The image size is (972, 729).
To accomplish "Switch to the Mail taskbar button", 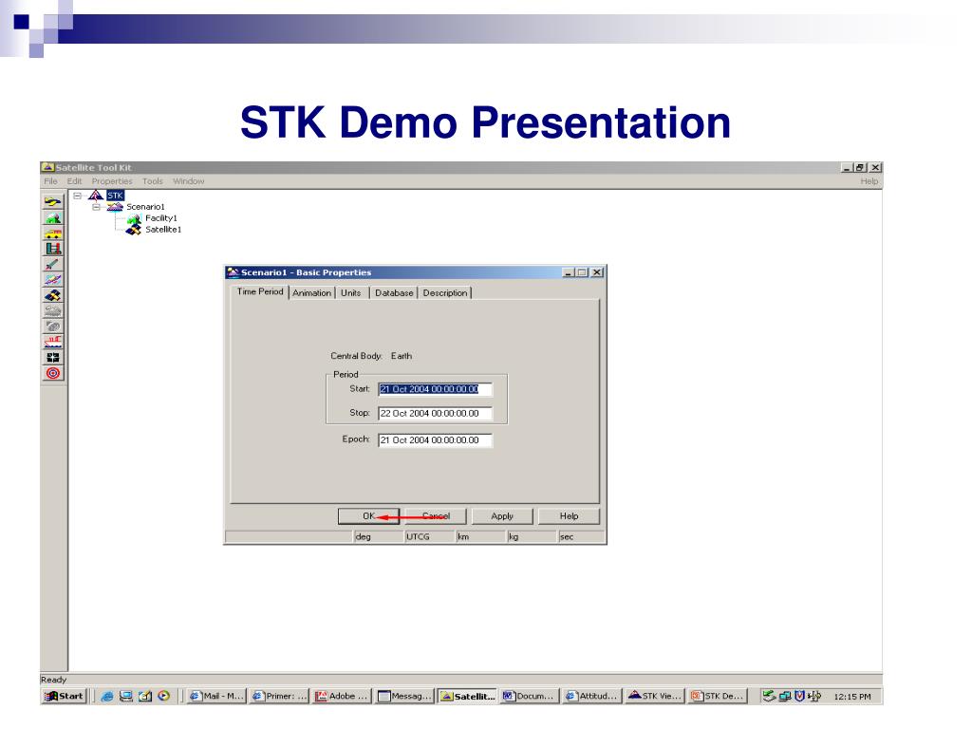I will point(216,696).
